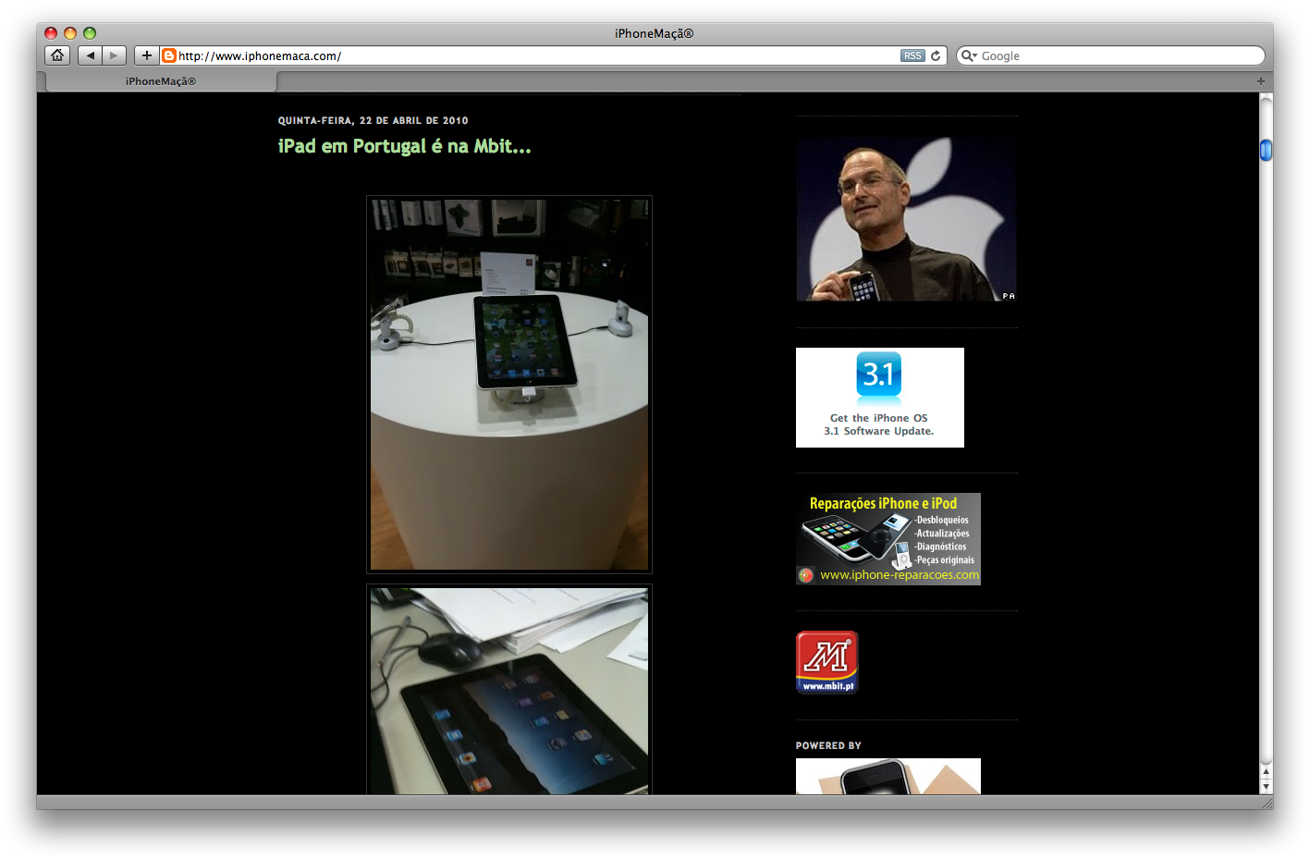Image resolution: width=1310 pixels, height=860 pixels.
Task: Add bookmark with the plus button
Action: click(146, 55)
